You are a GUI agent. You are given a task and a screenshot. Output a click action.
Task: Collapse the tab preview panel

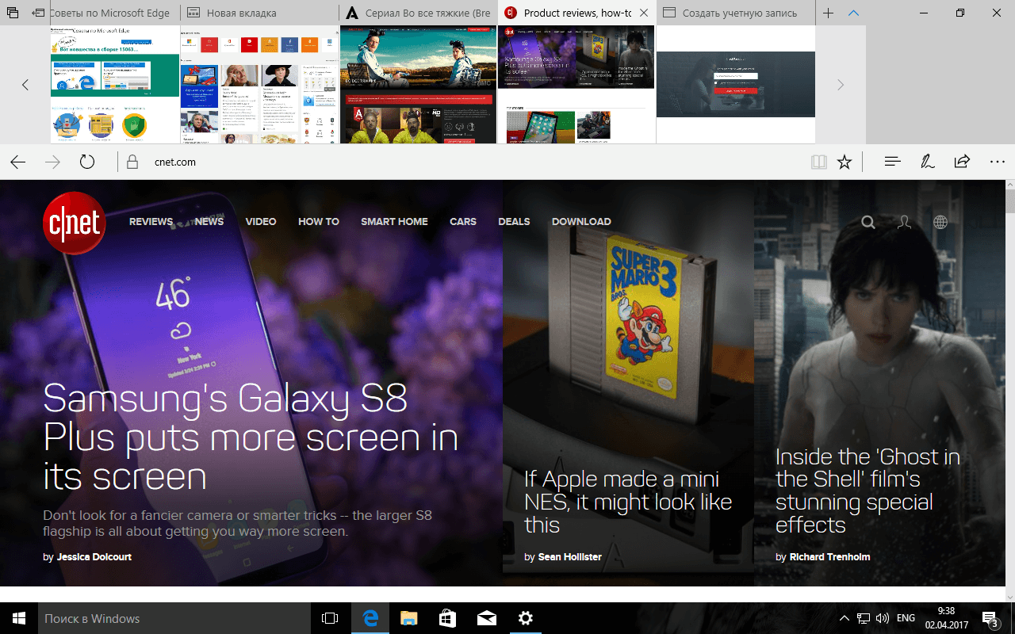[x=853, y=13]
